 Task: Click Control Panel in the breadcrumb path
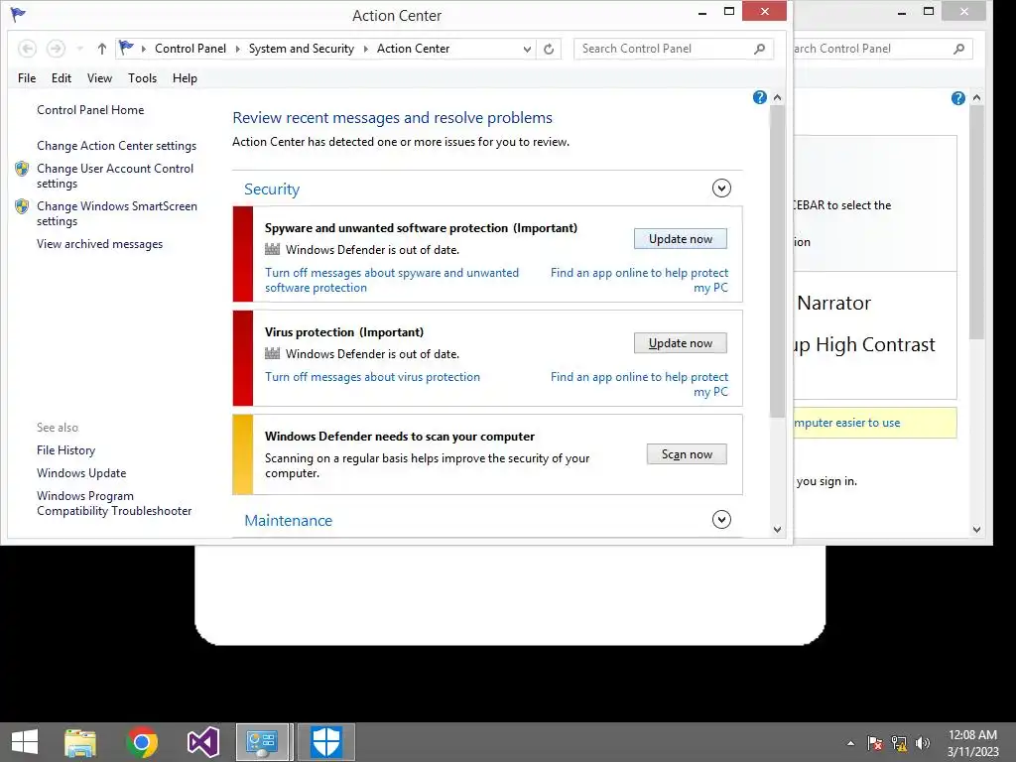(x=190, y=49)
